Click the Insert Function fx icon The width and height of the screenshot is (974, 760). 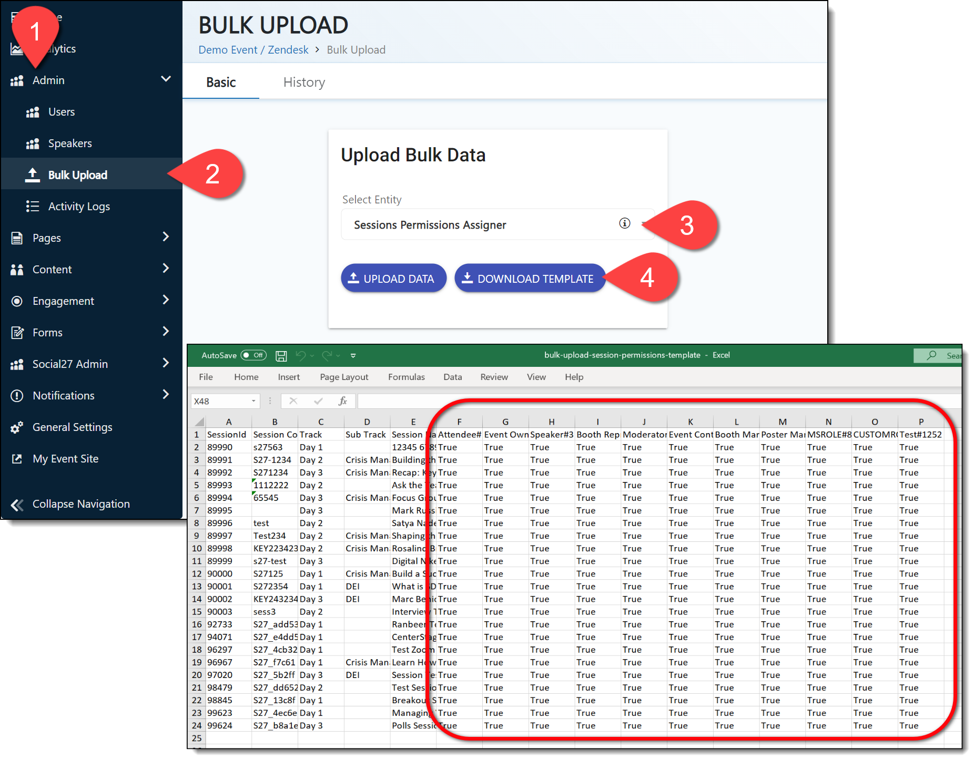(x=342, y=401)
